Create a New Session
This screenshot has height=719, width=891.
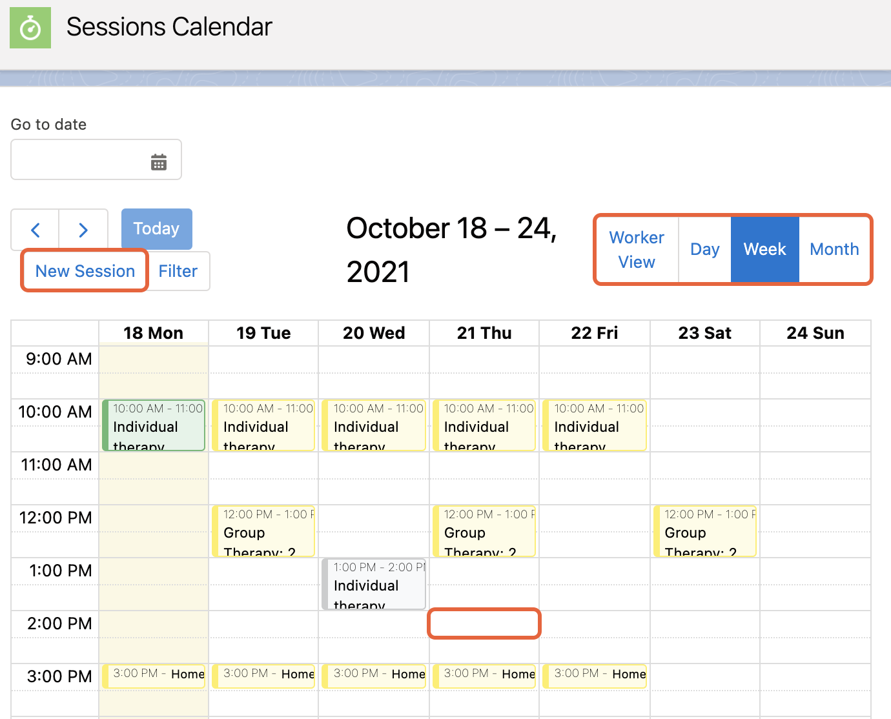click(85, 271)
